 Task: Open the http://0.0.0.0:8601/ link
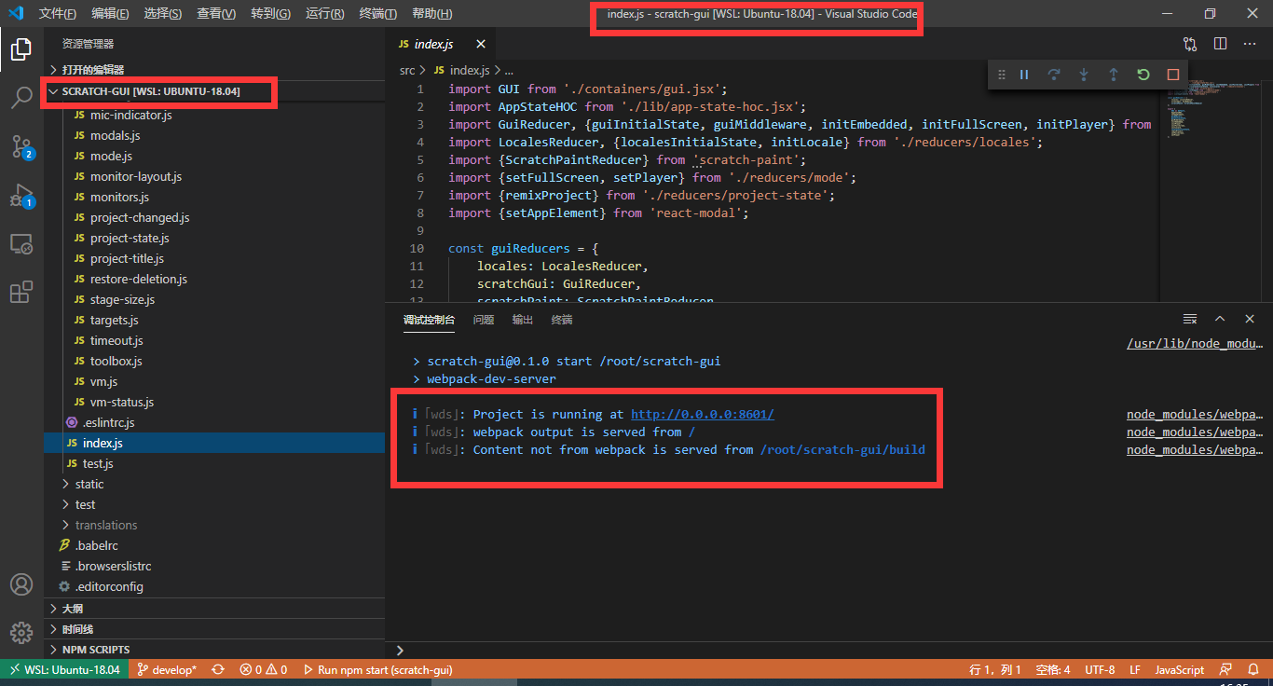pyautogui.click(x=702, y=413)
